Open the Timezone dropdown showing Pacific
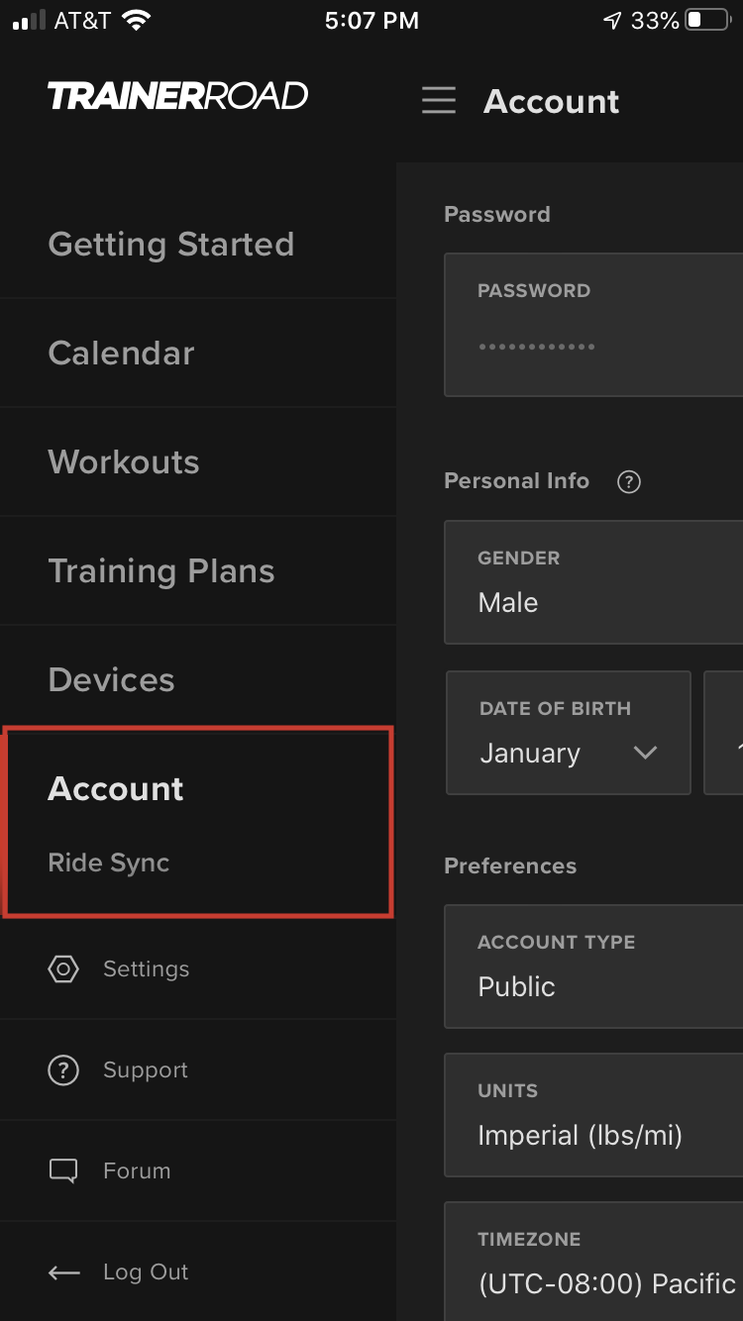This screenshot has width=743, height=1321. 593,1262
